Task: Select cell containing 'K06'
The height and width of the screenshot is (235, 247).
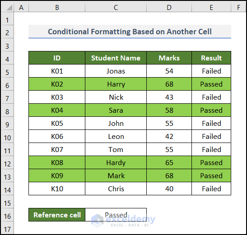Action: point(57,136)
